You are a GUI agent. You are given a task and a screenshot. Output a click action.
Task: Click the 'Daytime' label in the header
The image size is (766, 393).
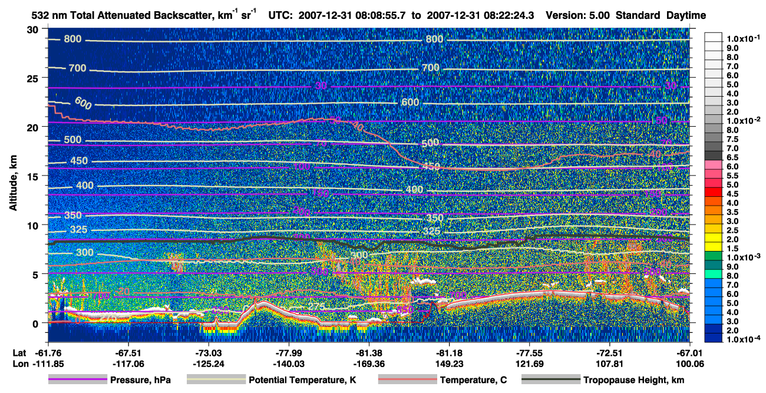click(686, 16)
